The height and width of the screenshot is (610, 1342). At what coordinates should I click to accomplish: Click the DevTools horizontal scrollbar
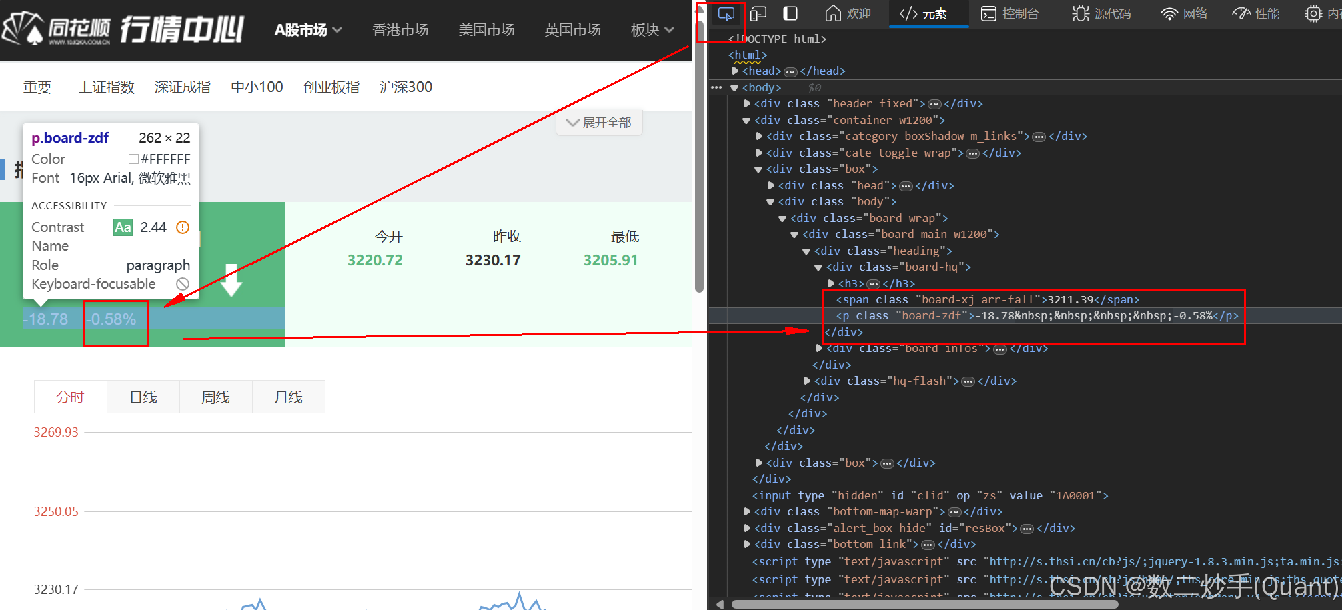coord(924,604)
